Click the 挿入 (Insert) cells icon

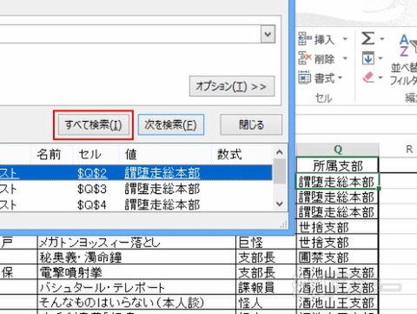(305, 38)
